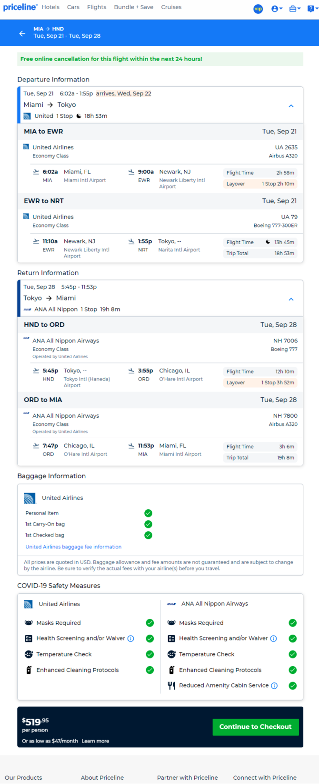Open the Hotels menu item
The image size is (319, 784).
[x=50, y=7]
